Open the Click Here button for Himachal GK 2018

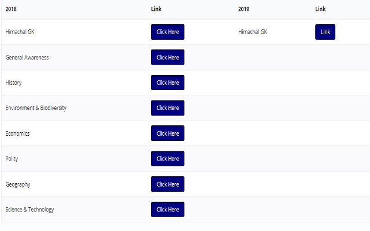click(x=168, y=32)
